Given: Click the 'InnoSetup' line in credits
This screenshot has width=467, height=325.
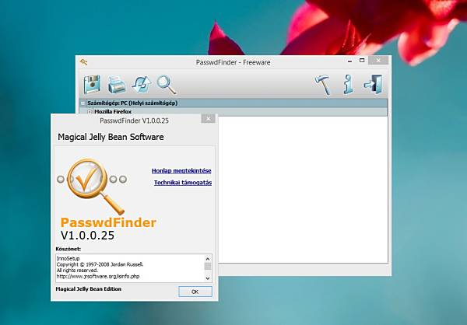Looking at the screenshot, I should tap(68, 258).
